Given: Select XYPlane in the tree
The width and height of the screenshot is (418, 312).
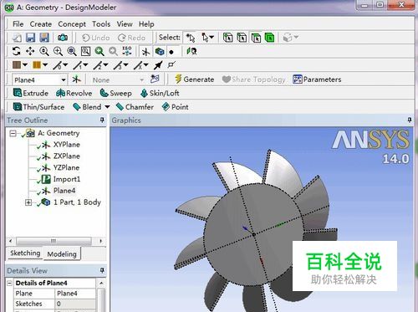Looking at the screenshot, I should point(67,145).
